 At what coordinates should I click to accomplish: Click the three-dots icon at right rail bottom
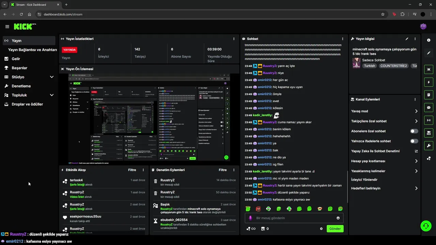point(429,158)
